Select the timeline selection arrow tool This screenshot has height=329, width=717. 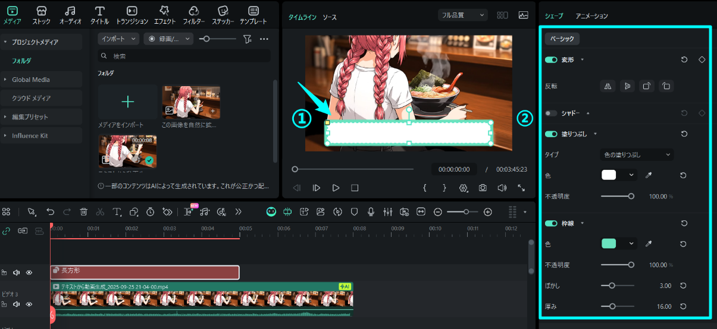(32, 212)
